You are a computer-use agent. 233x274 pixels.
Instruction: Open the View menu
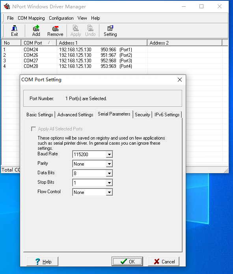82,18
